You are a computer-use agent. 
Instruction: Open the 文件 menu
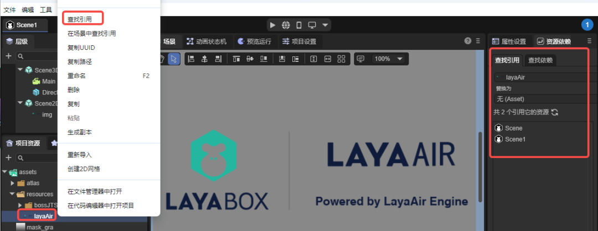click(9, 10)
